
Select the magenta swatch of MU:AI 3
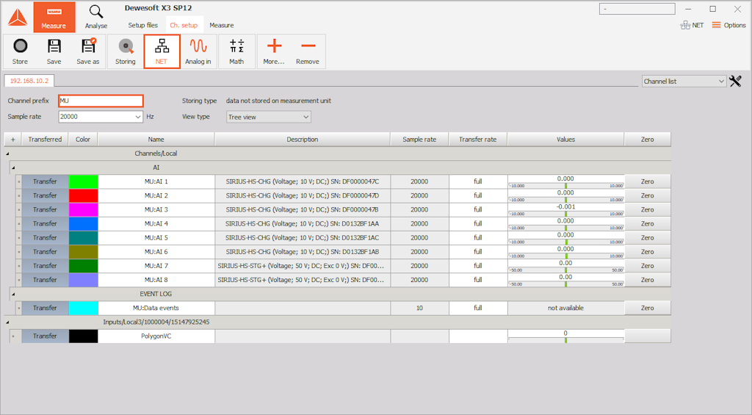pos(84,209)
